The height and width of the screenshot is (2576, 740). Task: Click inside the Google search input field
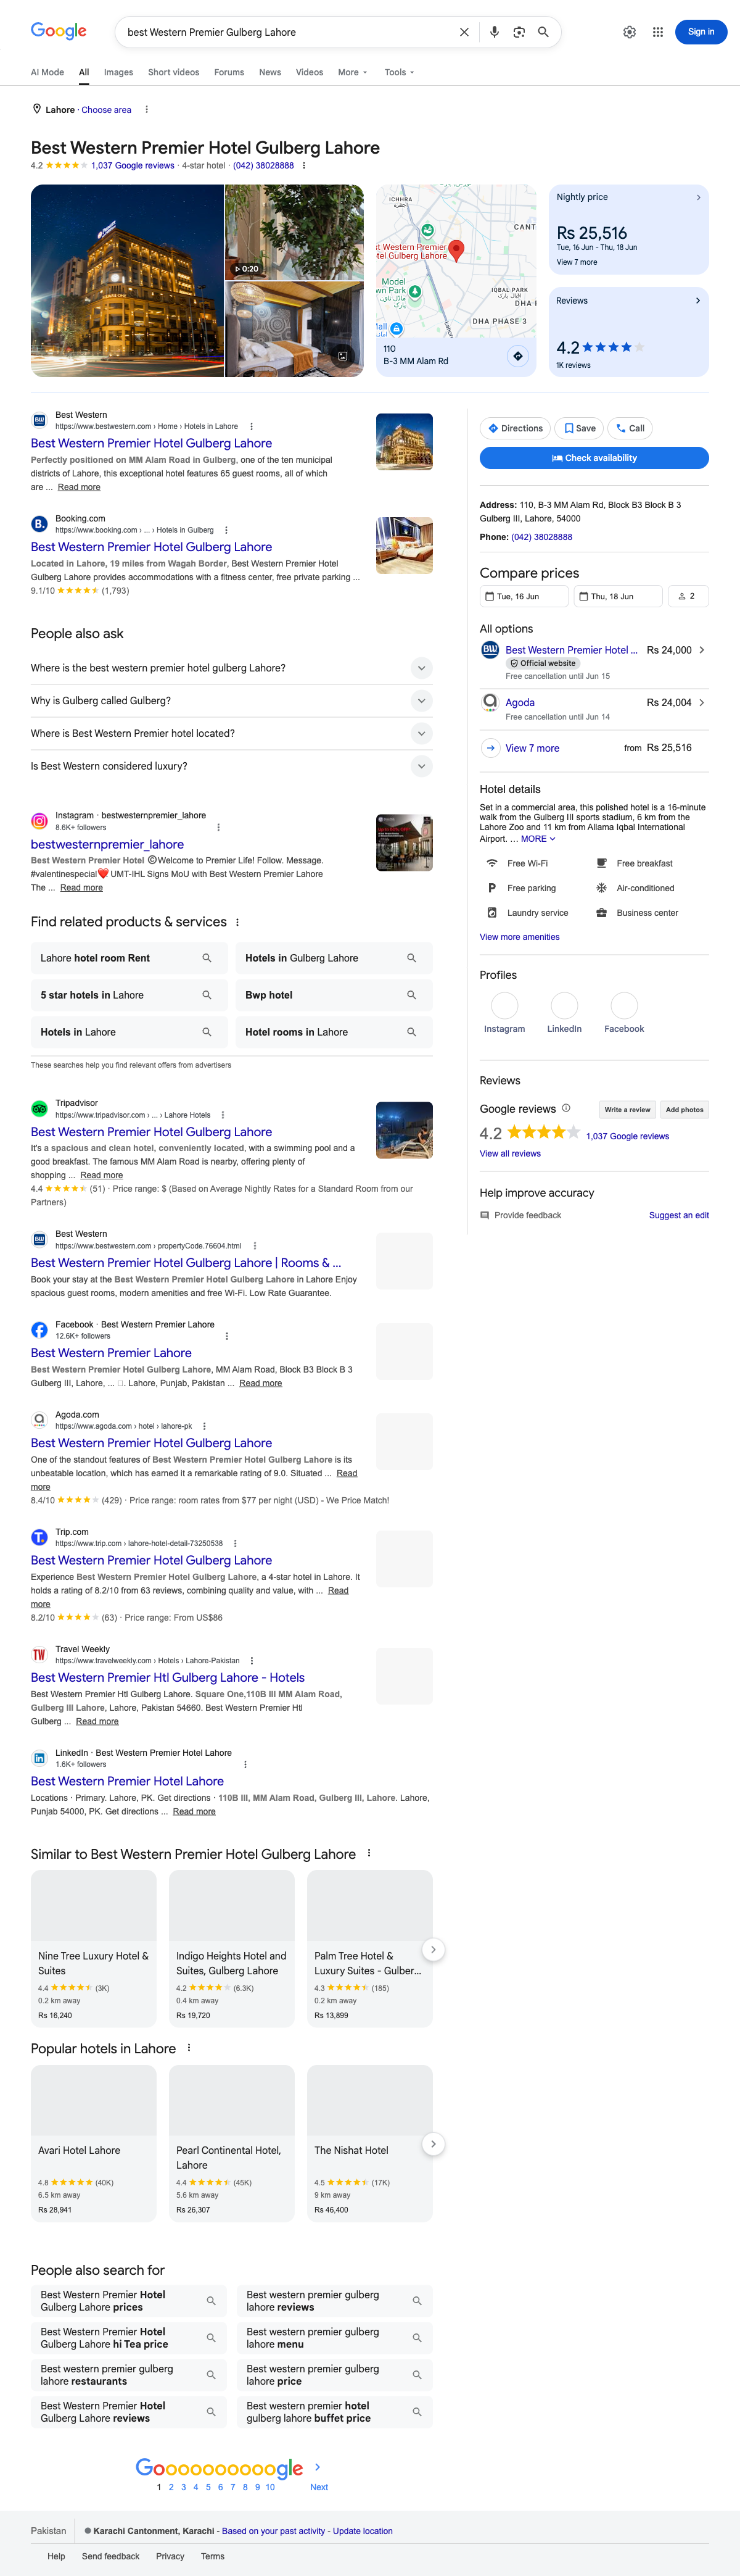pos(287,32)
